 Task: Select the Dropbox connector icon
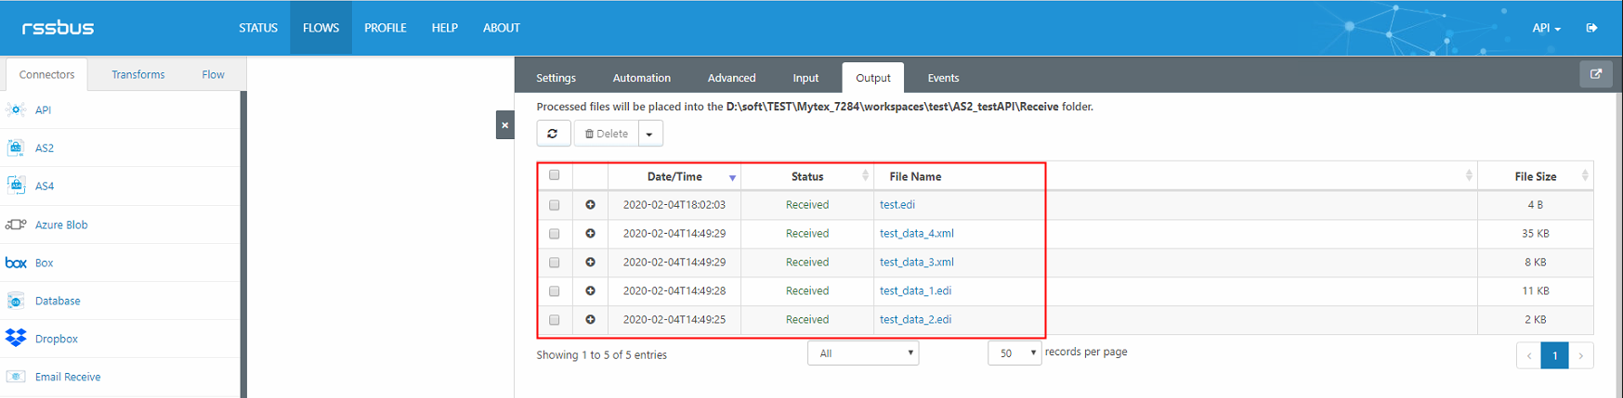(16, 339)
